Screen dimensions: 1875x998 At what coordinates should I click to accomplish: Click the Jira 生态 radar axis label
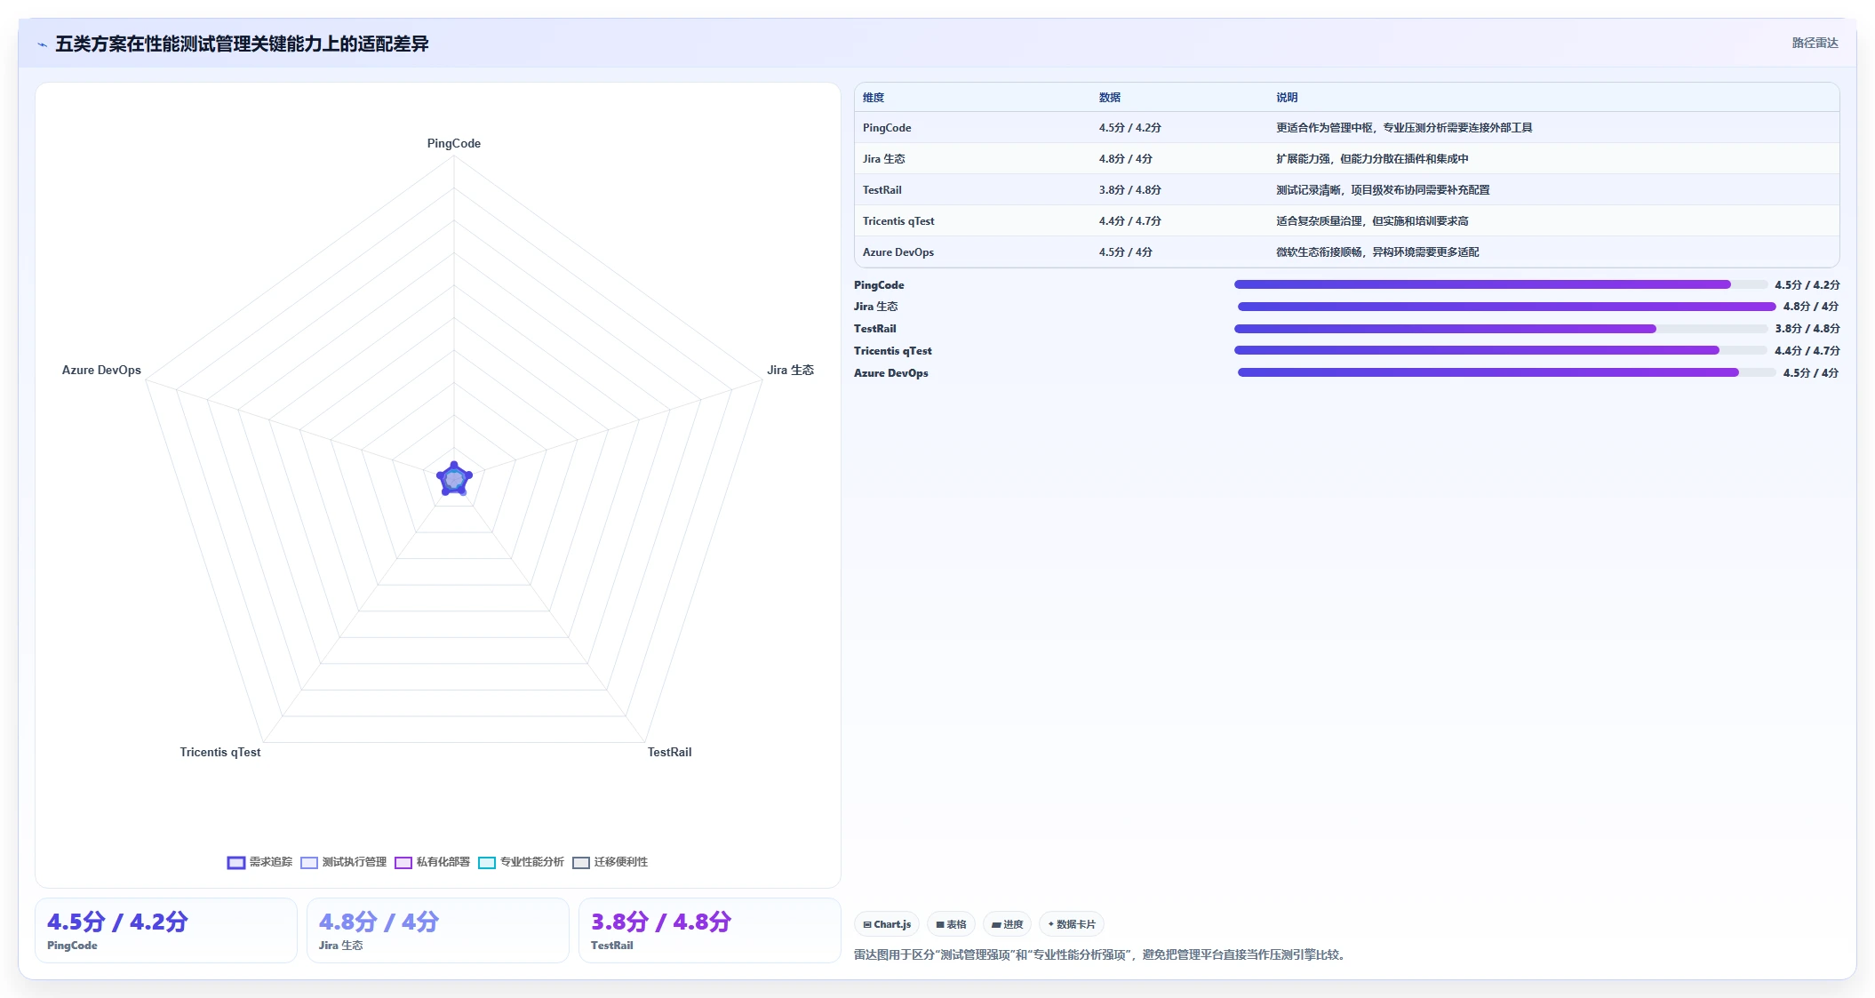pos(791,370)
